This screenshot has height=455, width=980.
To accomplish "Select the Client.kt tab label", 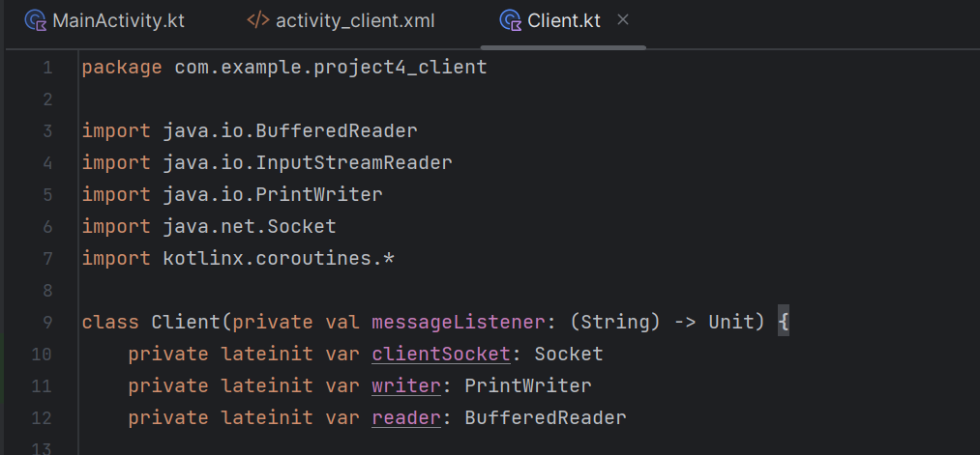I will click(x=564, y=20).
